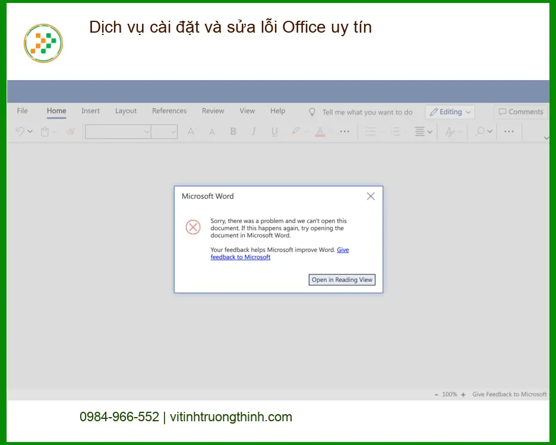The height and width of the screenshot is (445, 556).
Task: Expand the Editing mode dropdown
Action: point(450,112)
